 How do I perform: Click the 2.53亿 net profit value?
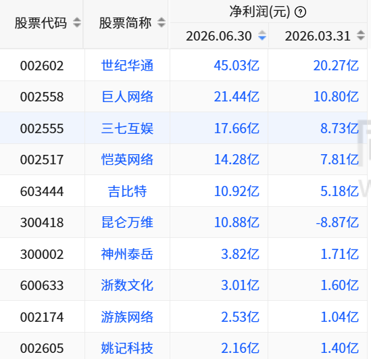pyautogui.click(x=240, y=317)
